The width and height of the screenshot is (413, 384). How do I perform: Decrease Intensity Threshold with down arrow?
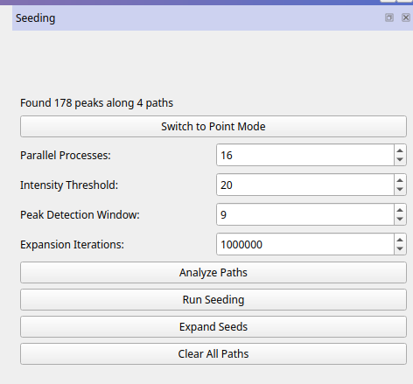tap(400, 190)
